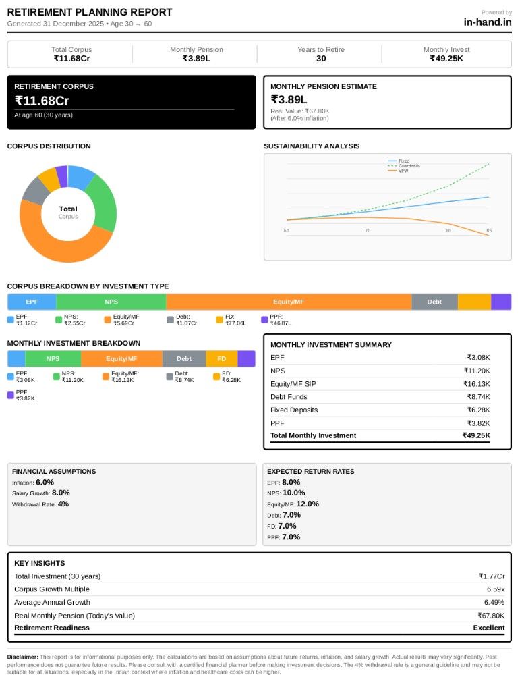
Task: Click the Total Corpus summary card
Action: (x=71, y=54)
